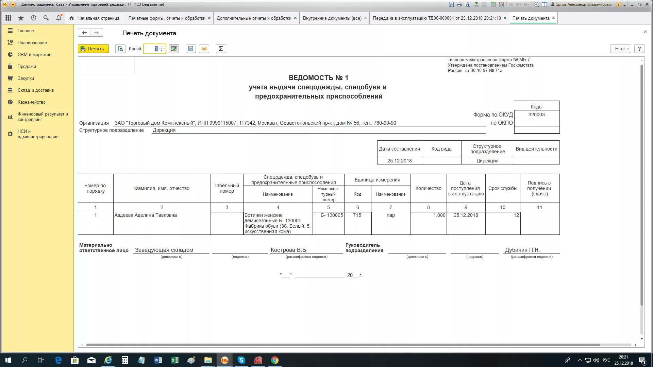This screenshot has height=367, width=653.
Task: Close the print document form with ×
Action: click(x=645, y=32)
